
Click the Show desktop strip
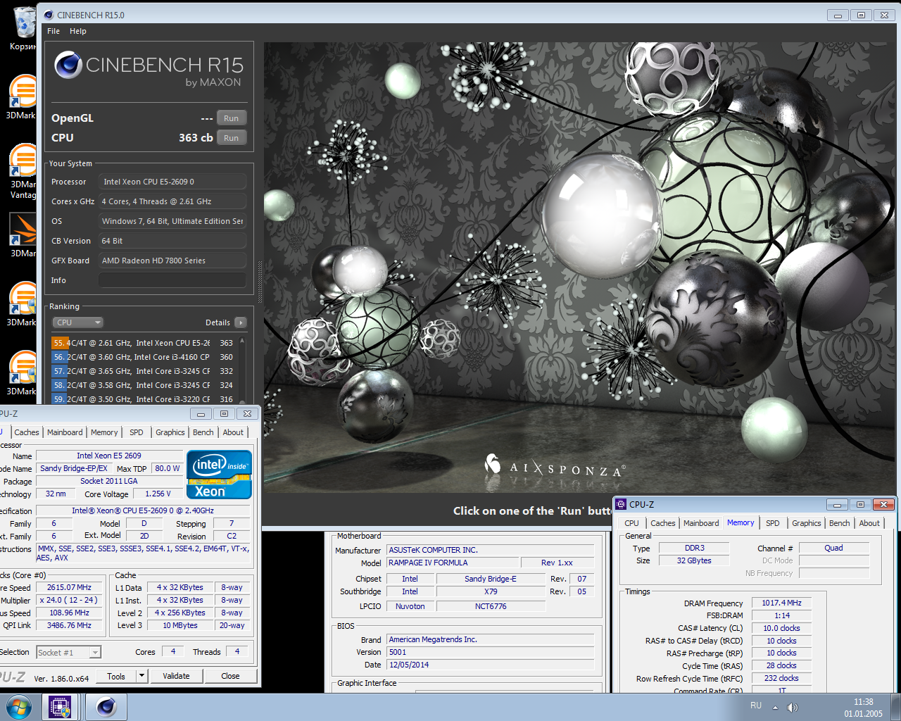pos(896,707)
